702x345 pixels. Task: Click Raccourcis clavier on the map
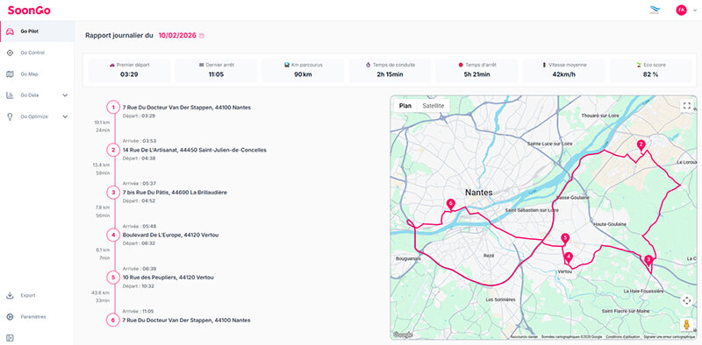524,337
